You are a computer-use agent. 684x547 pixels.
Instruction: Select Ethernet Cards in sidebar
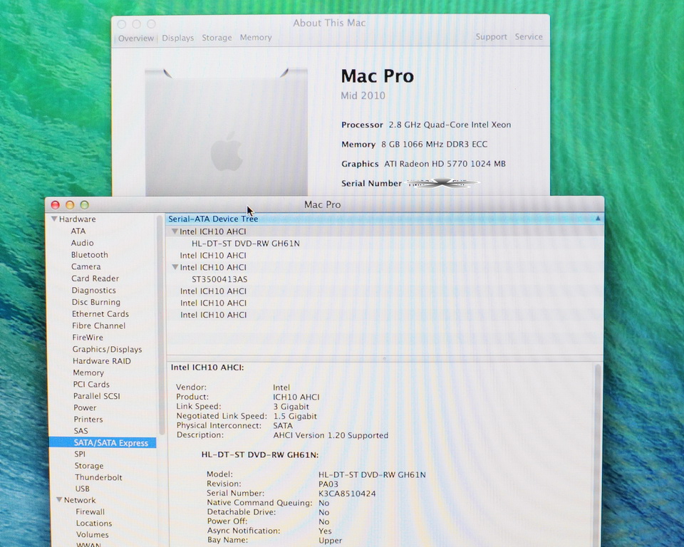tap(100, 314)
